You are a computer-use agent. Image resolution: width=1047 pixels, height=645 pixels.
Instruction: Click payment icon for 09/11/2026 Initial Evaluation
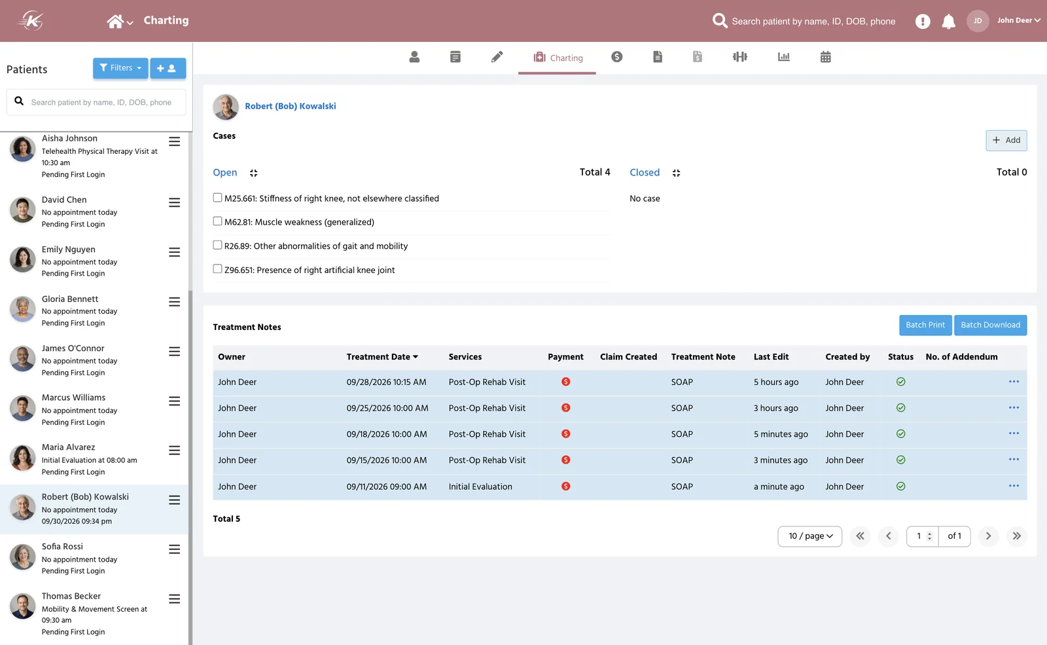(566, 487)
